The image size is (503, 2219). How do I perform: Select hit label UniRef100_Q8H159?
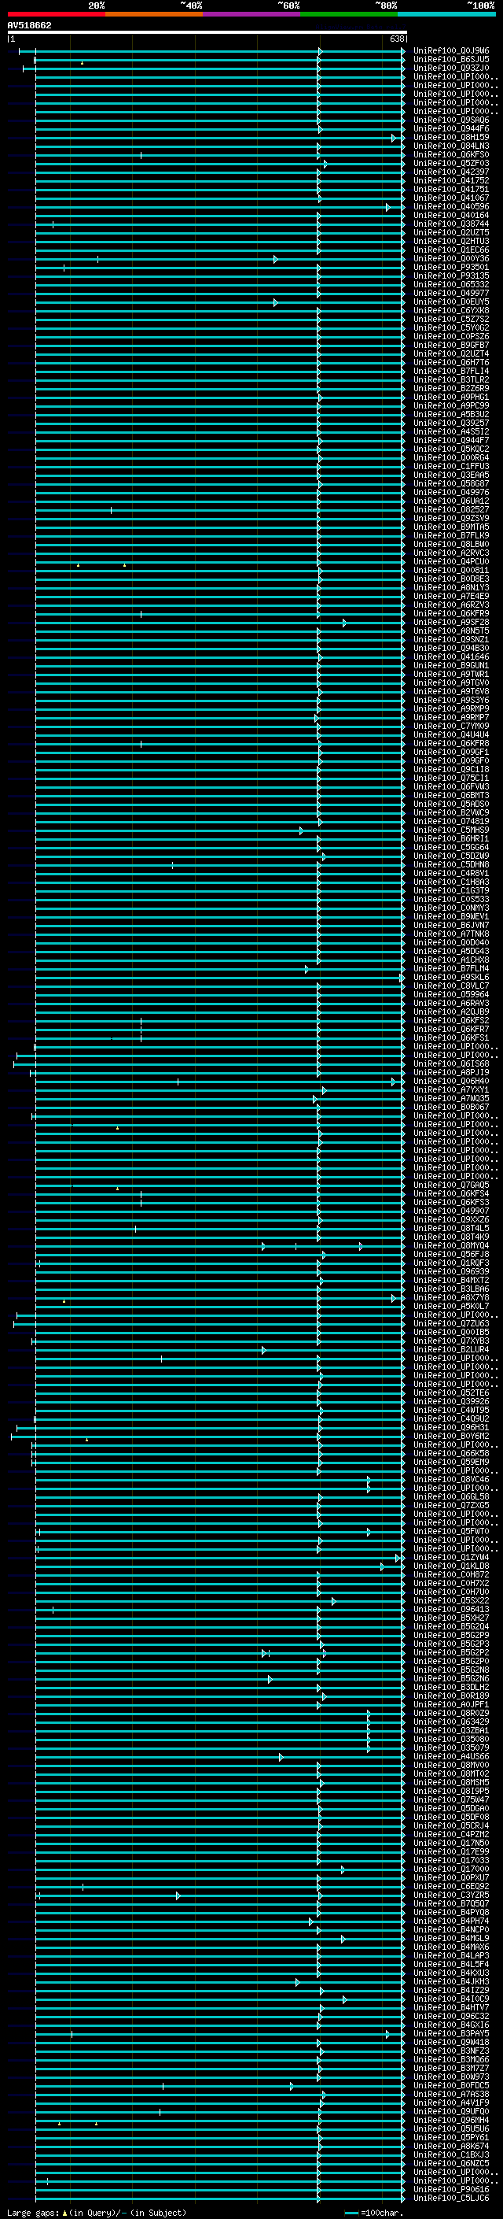(451, 137)
